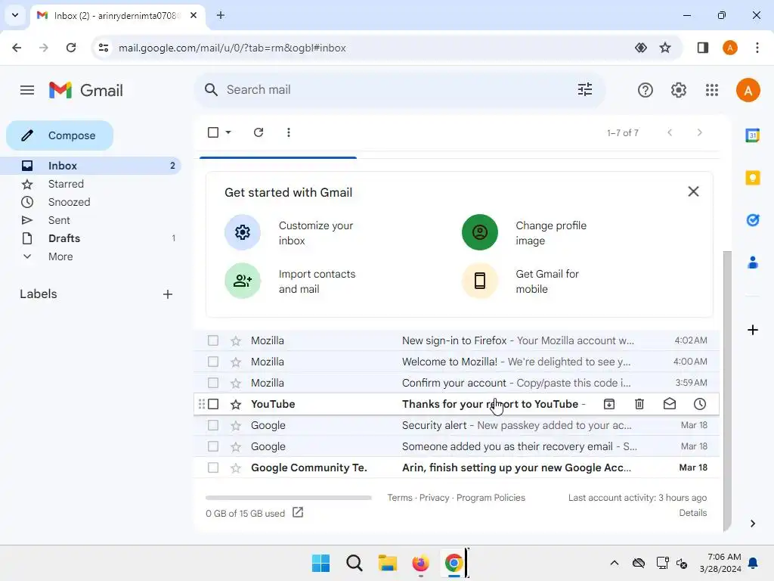Screen dimensions: 774x581
Task: Open storage management external link icon
Action: pyautogui.click(x=298, y=512)
